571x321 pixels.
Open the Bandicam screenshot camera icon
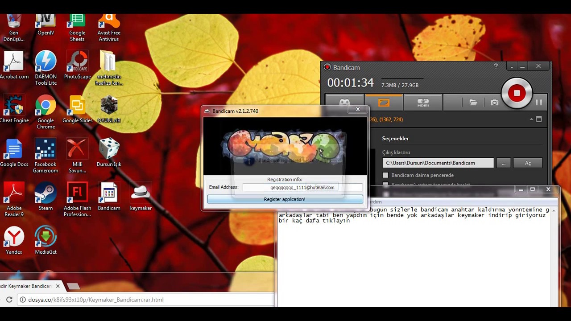tap(494, 103)
